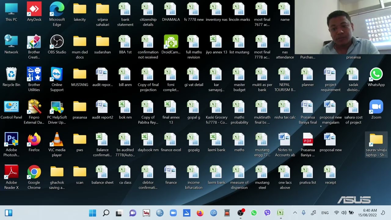Expand hidden system tray icons

point(295,213)
